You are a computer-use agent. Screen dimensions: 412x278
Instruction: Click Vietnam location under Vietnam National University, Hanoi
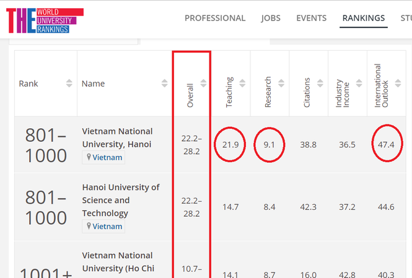[103, 157]
